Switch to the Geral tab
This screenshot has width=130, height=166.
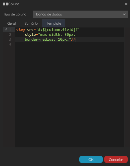tap(11, 23)
